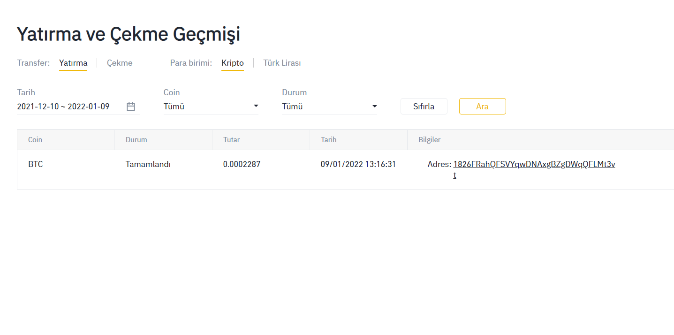This screenshot has height=335, width=674.
Task: Switch to the Yatırma transfer tab
Action: point(73,63)
